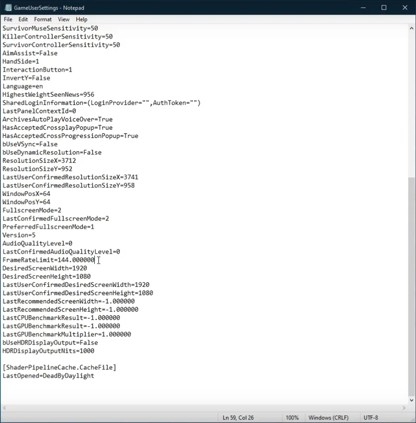Image resolution: width=416 pixels, height=423 pixels.
Task: Click the [ShaderPipelineCache.CacheFile] section header
Action: (59, 367)
